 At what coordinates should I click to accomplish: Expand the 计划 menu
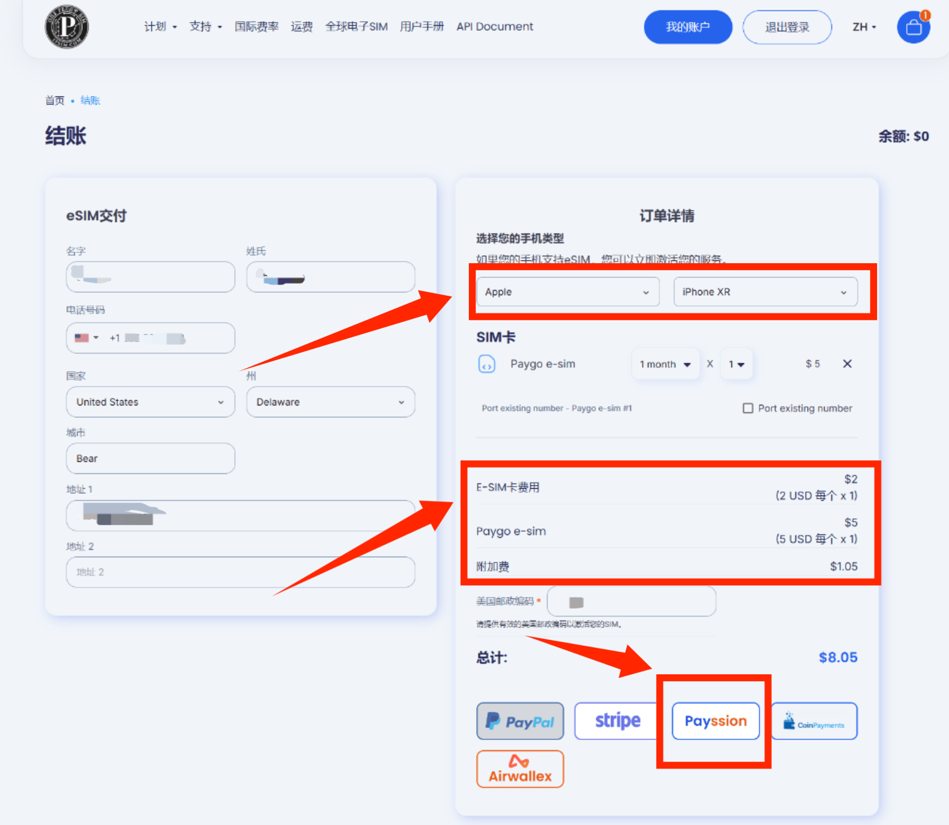(x=160, y=27)
